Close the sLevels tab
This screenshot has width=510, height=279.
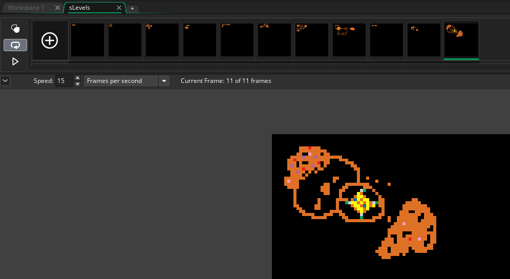(x=119, y=8)
